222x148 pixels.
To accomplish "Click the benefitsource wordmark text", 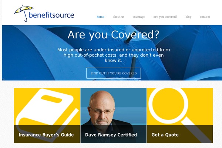I will tap(51, 15).
